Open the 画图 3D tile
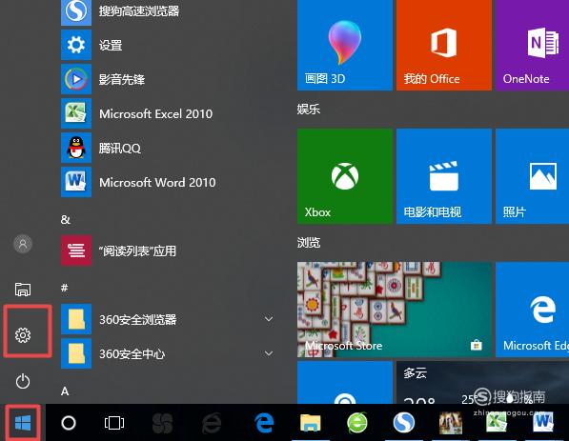This screenshot has height=441, width=569. pyautogui.click(x=345, y=45)
